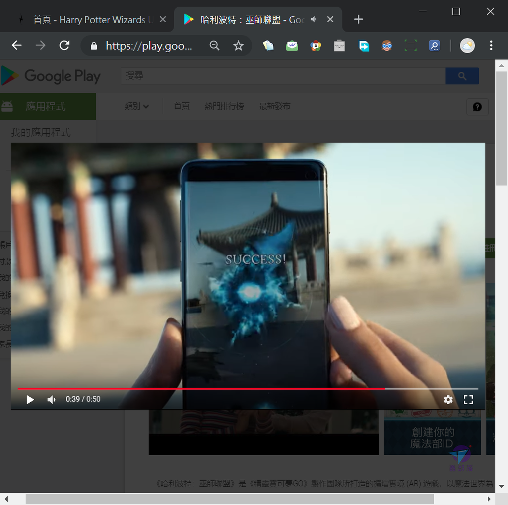Viewport: 508px width, 505px height.
Task: Click the scroll down arrow
Action: pyautogui.click(x=501, y=486)
